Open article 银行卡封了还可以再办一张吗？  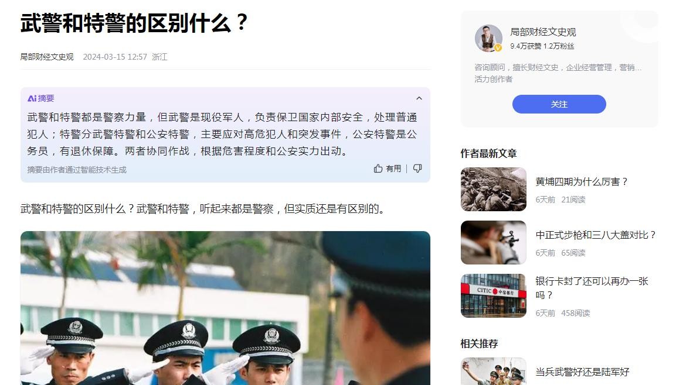click(592, 288)
